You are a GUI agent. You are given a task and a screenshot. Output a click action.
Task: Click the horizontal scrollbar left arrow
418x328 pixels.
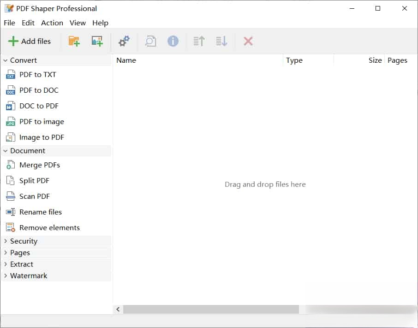(x=118, y=310)
